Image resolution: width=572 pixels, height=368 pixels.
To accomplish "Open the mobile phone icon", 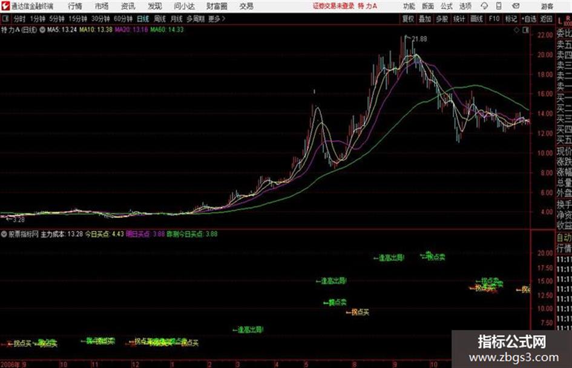I will click(x=499, y=6).
